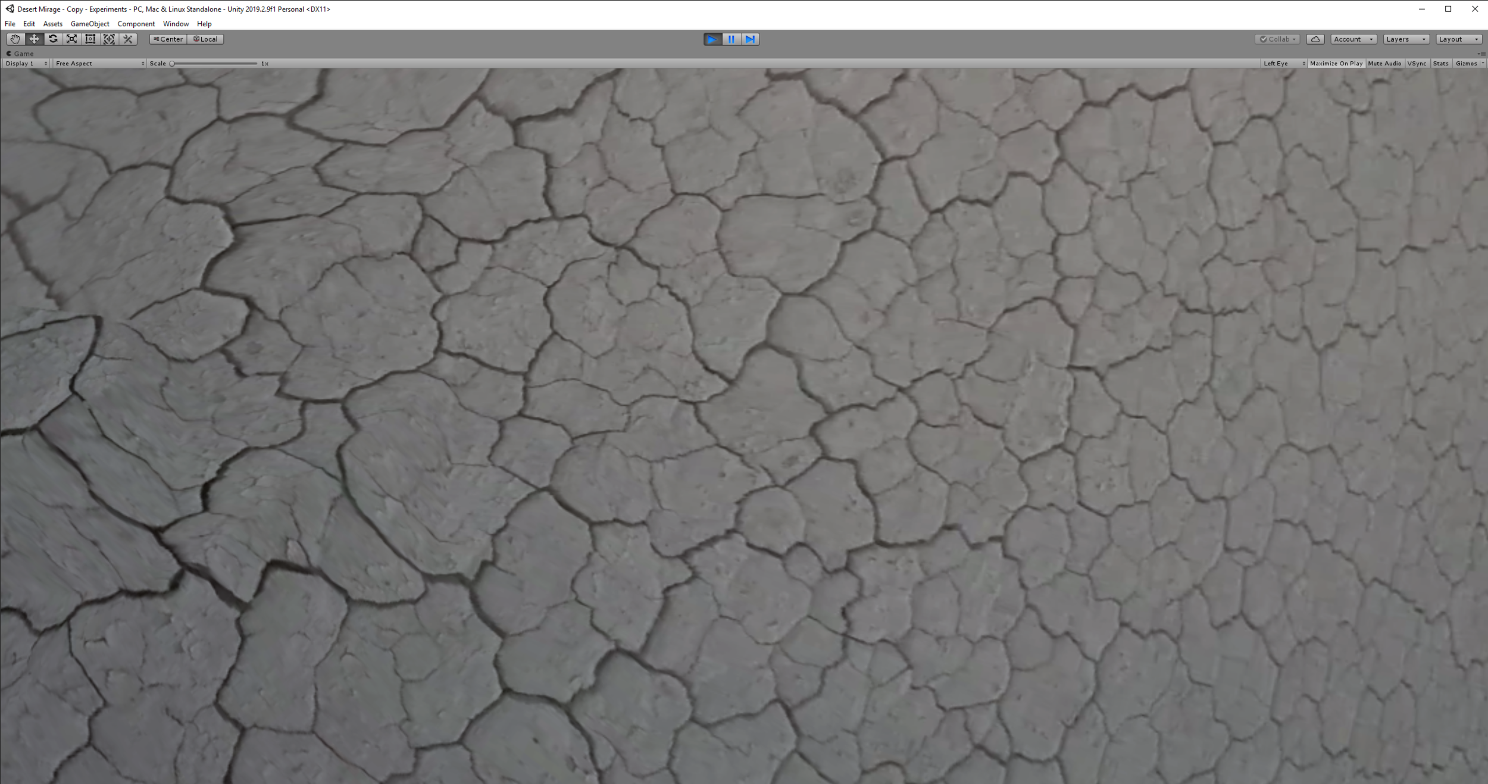Click the Unity logo in title bar

coord(10,9)
